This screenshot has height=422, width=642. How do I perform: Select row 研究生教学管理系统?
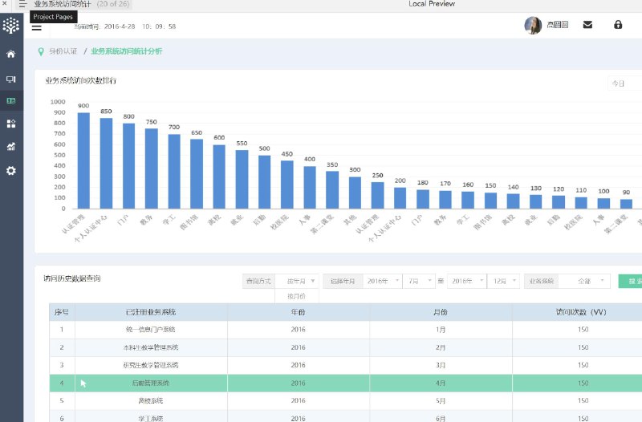click(346, 365)
